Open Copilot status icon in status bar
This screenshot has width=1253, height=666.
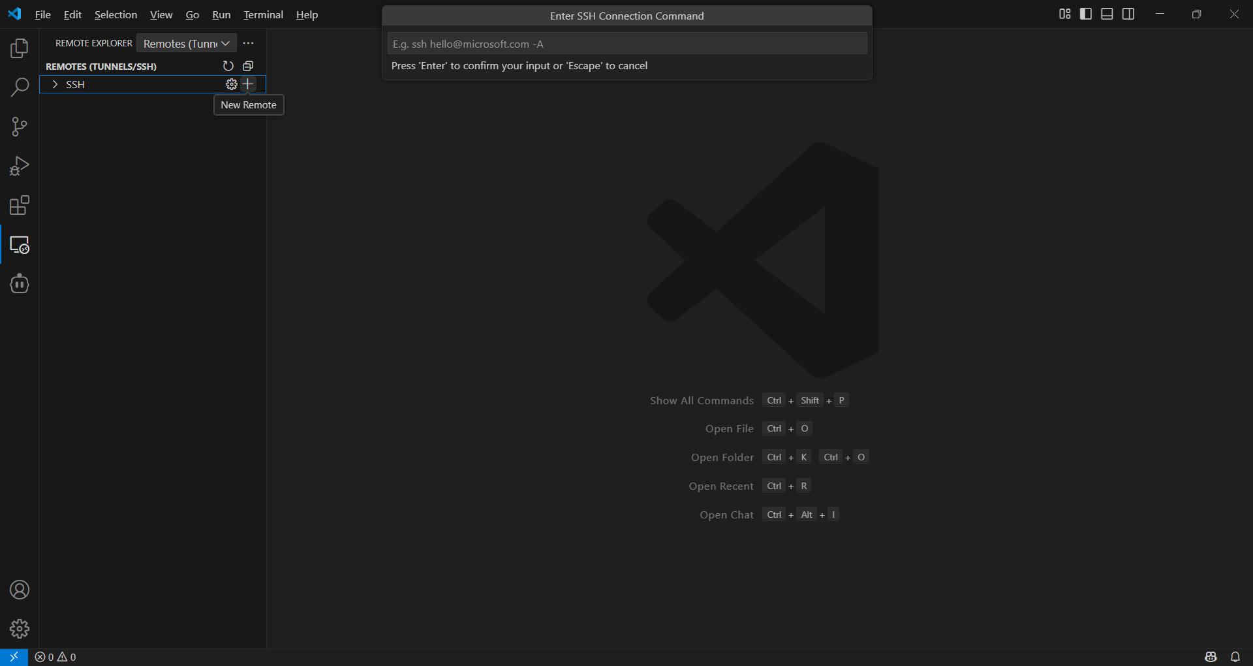click(1211, 657)
